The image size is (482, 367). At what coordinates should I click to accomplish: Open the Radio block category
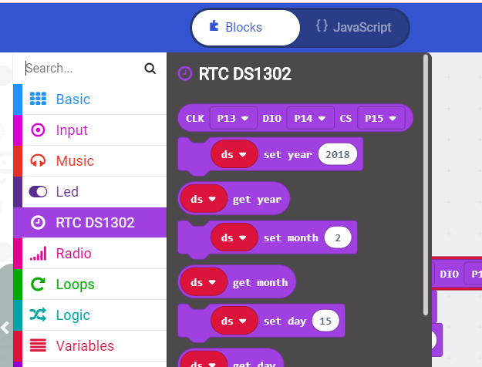point(90,253)
